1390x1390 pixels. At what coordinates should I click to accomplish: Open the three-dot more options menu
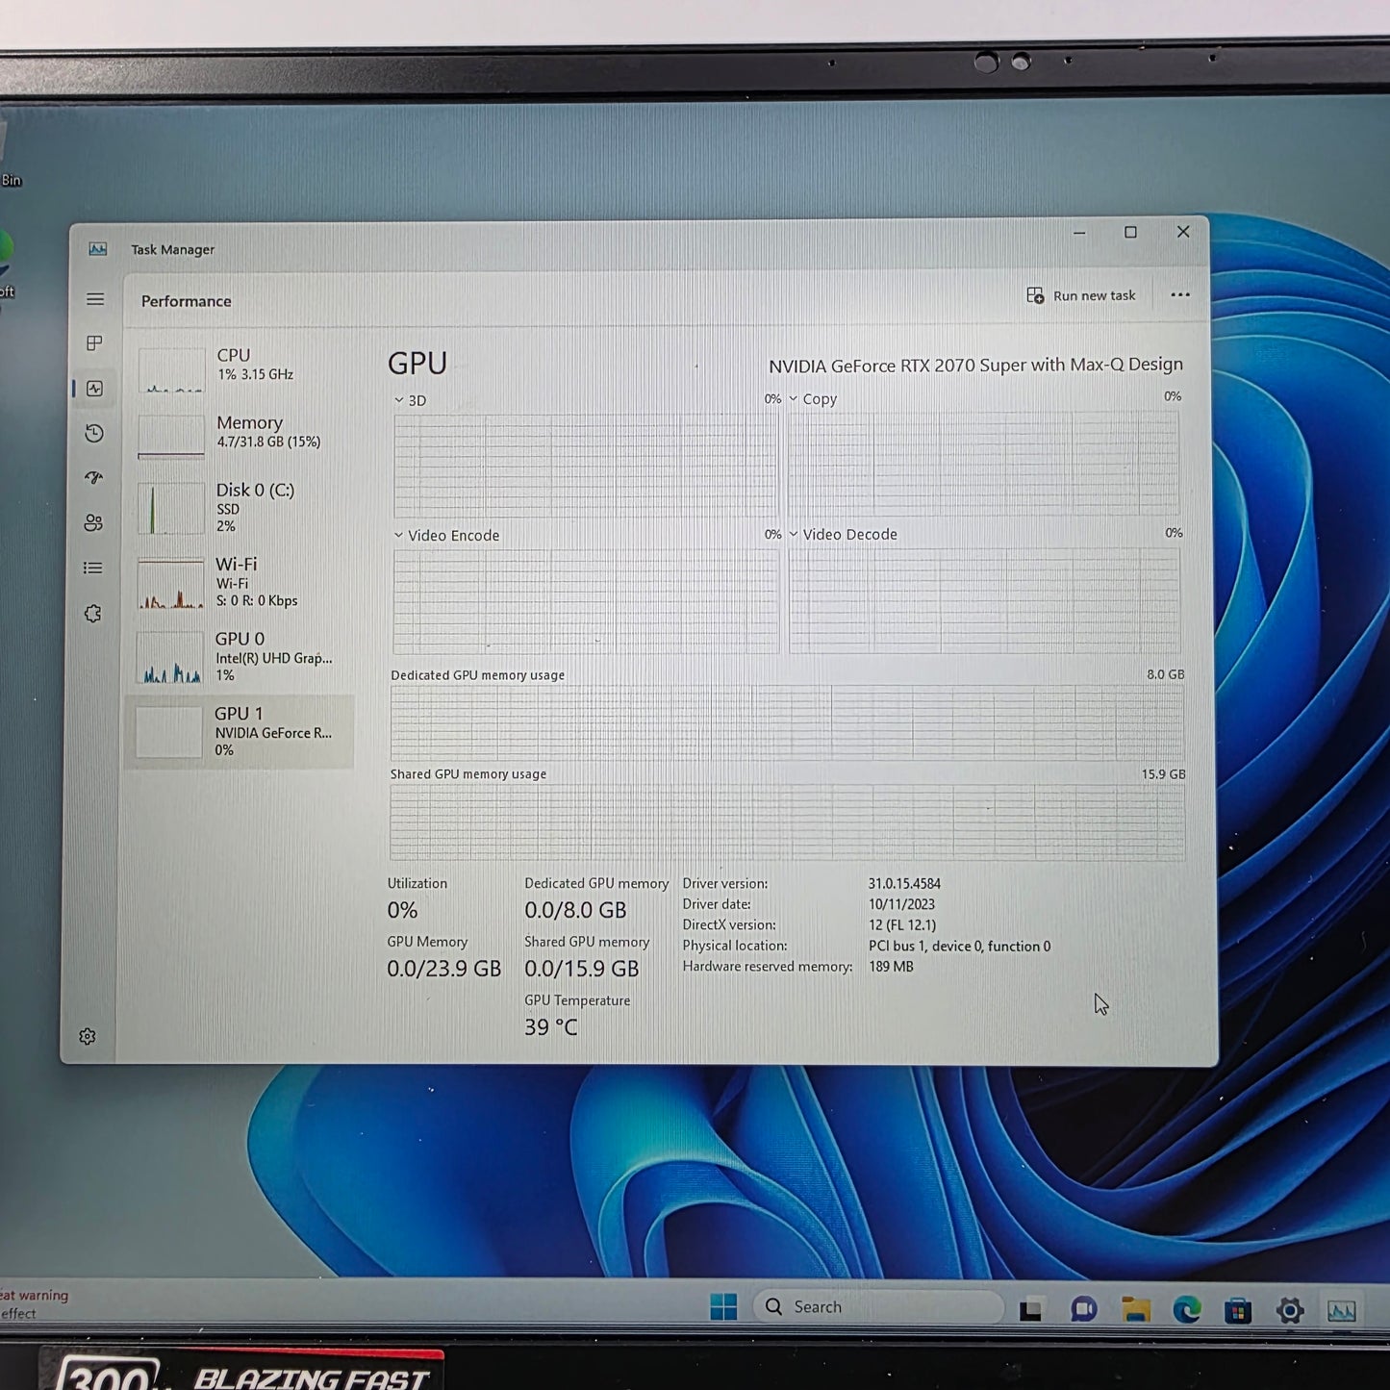pos(1180,295)
